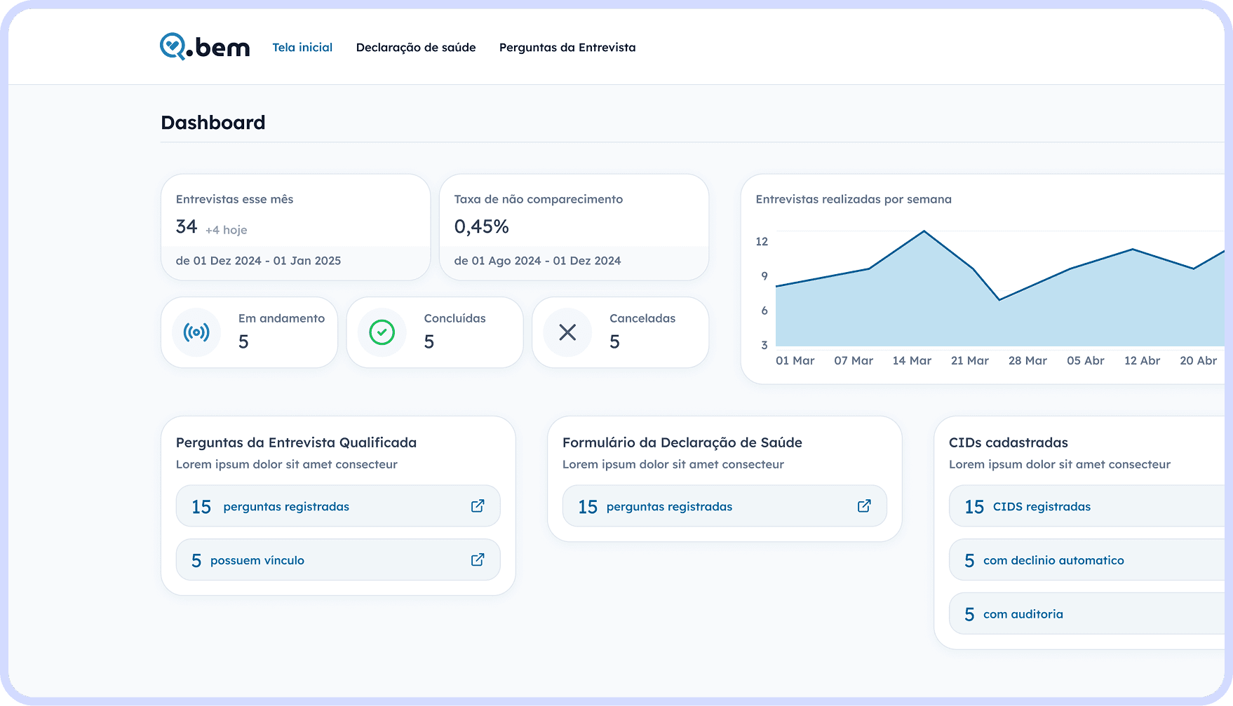
Task: Open external link for Declaração de Saúde perguntas
Action: (x=864, y=506)
